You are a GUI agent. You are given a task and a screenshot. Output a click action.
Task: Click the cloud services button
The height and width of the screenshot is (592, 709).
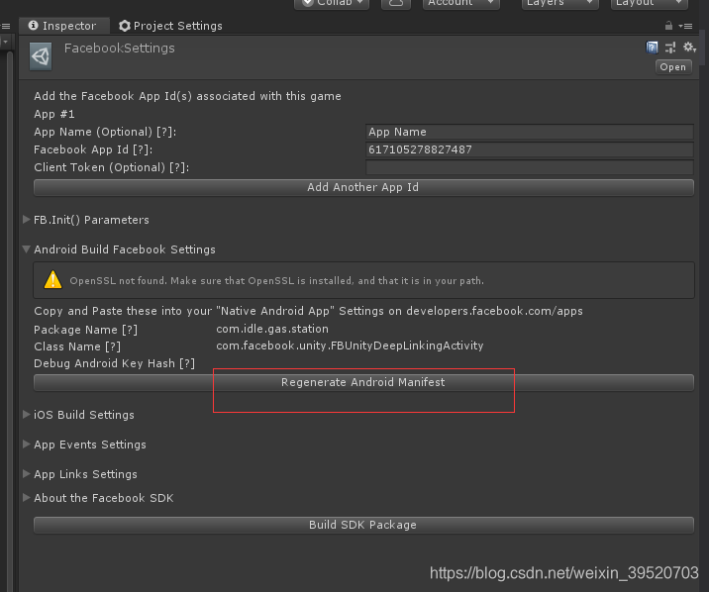(396, 4)
